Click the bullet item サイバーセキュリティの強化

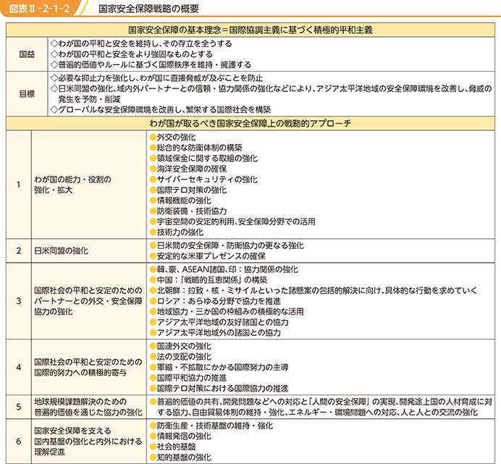[x=203, y=180]
